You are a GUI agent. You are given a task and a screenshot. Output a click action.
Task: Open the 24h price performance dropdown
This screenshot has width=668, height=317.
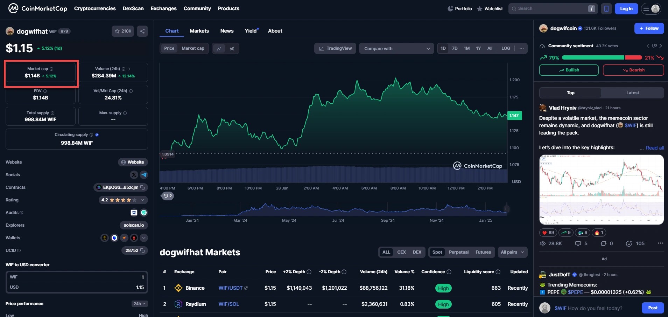click(x=140, y=304)
